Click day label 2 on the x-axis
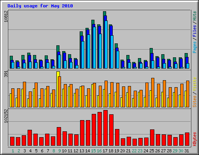 (19, 151)
